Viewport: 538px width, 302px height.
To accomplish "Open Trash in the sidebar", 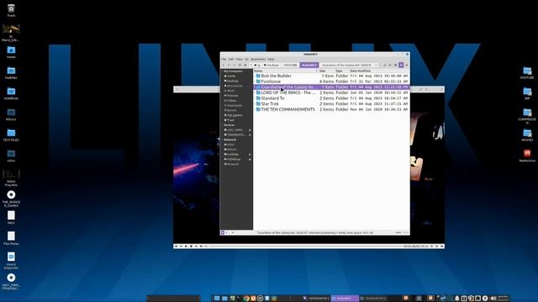I will click(230, 120).
